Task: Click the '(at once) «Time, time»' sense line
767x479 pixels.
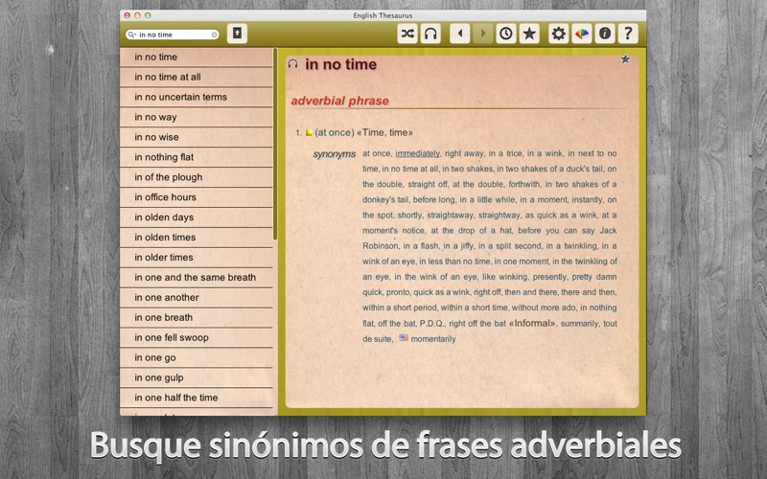Action: coord(364,132)
